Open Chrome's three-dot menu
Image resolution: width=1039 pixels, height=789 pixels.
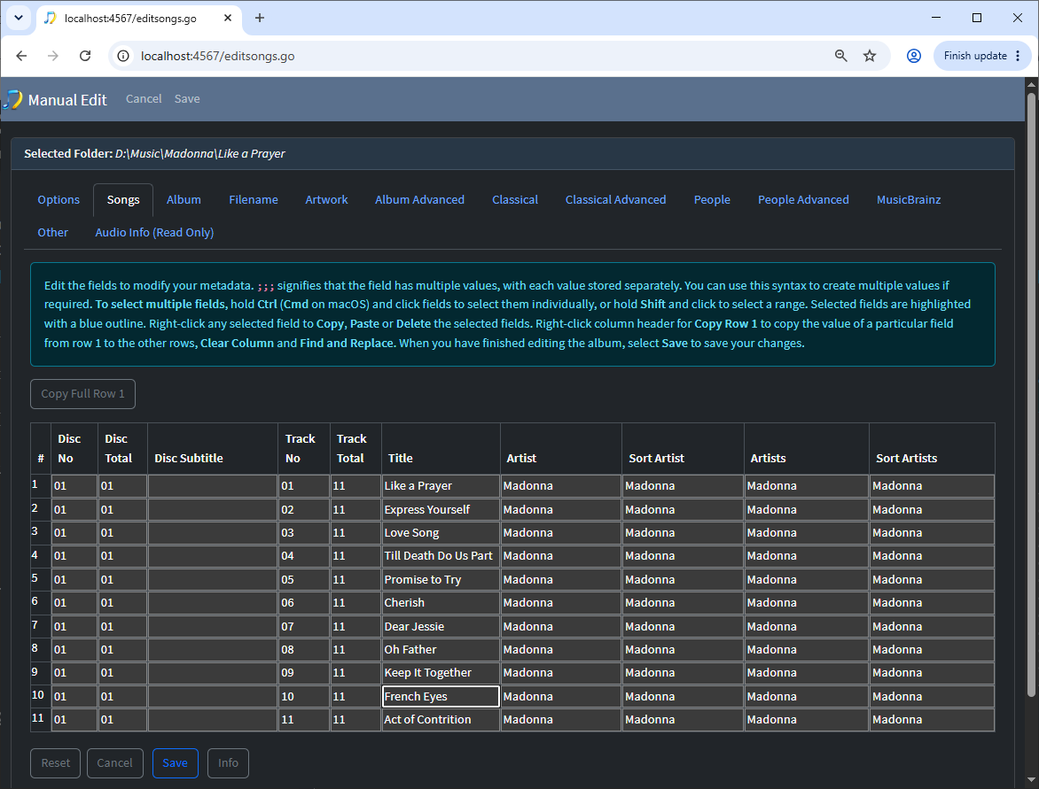1019,57
